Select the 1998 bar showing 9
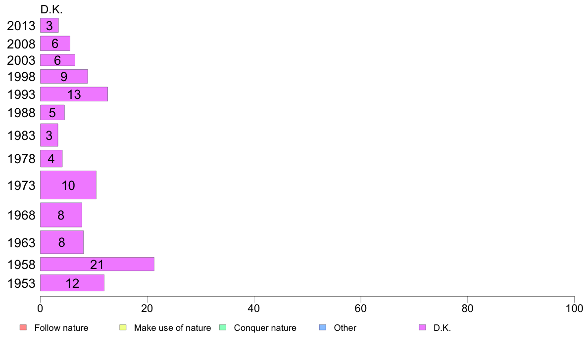Screen dimensions: 588x364 [x=64, y=77]
